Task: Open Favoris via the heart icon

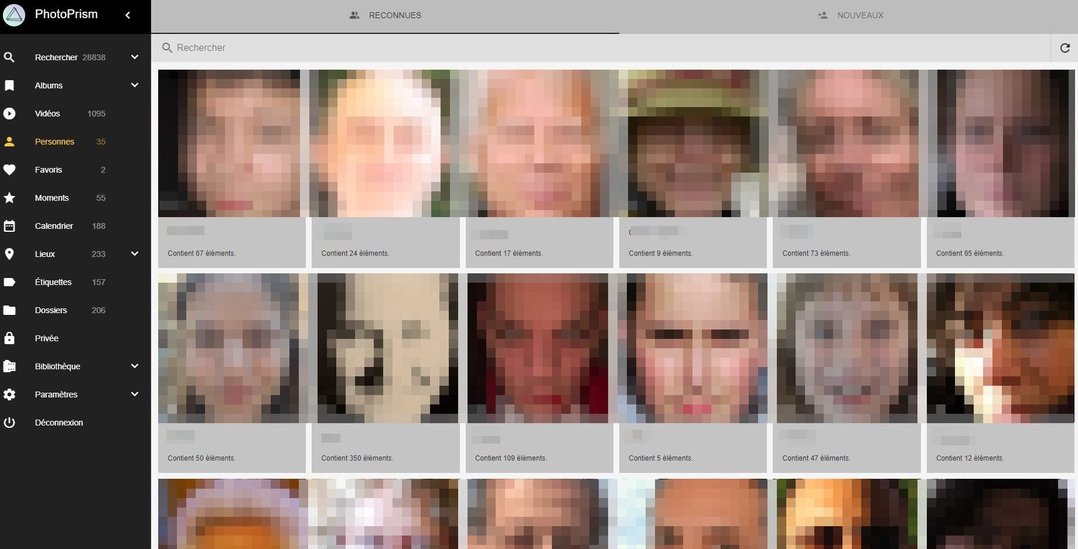Action: (9, 170)
